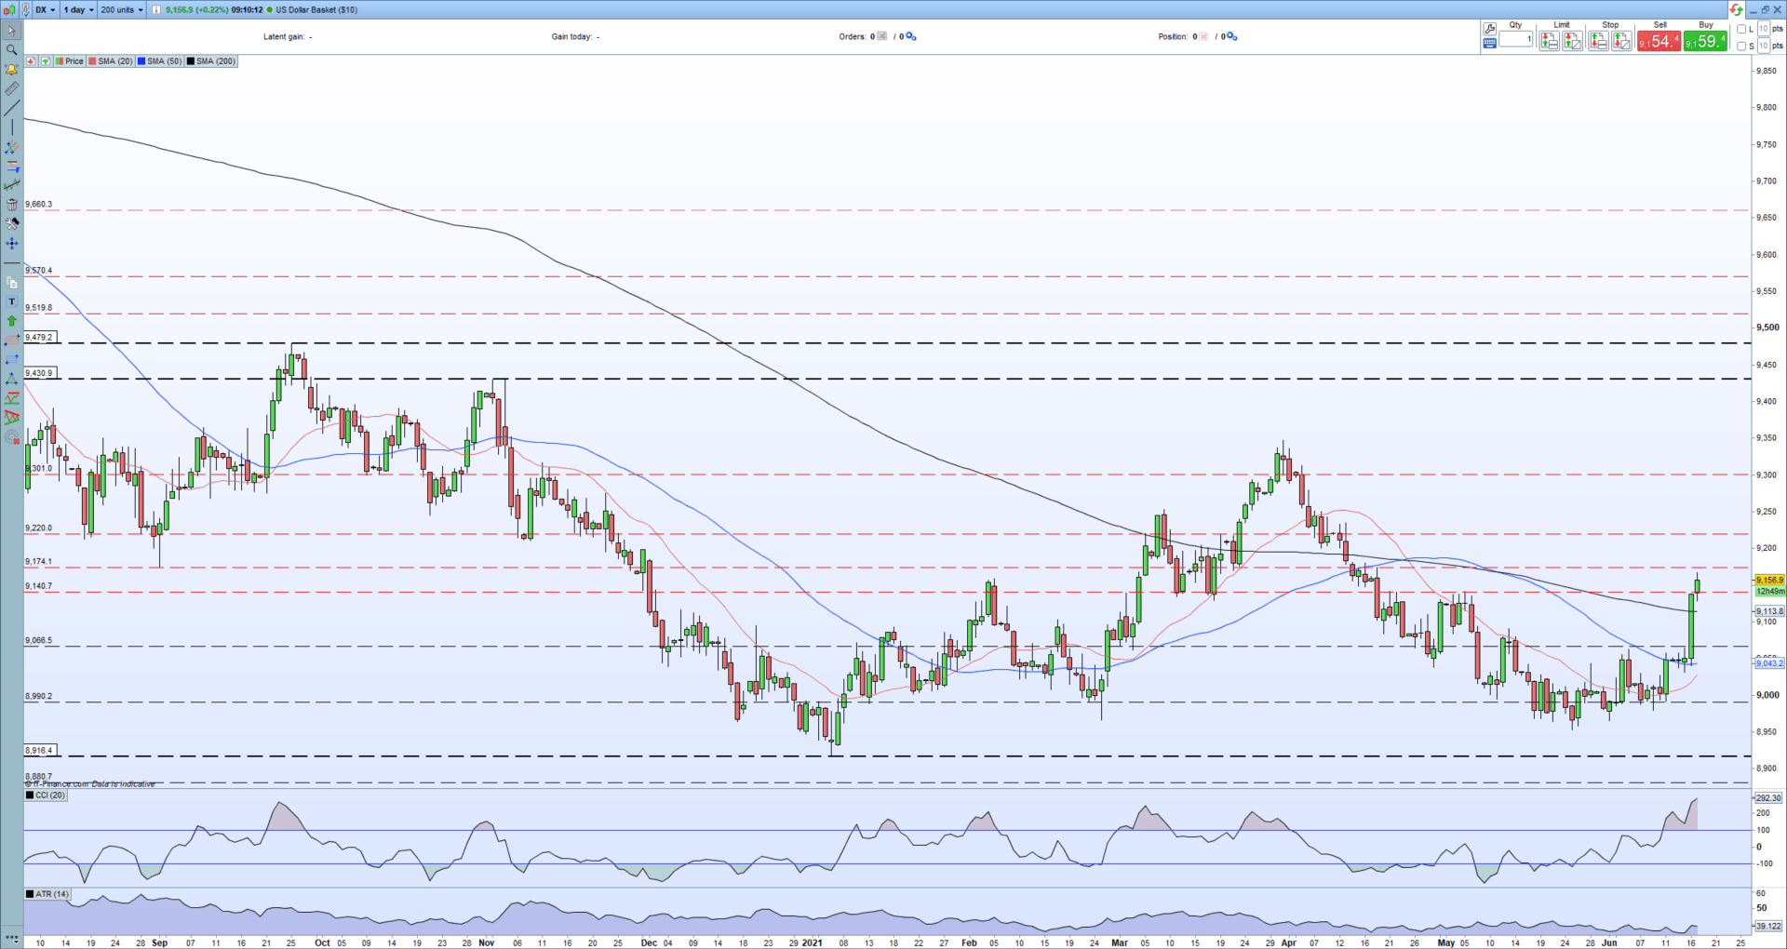The width and height of the screenshot is (1787, 949).
Task: Click the ATR (14) indicator label
Action: click(x=47, y=894)
